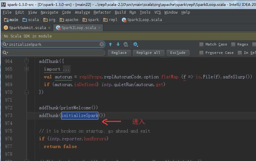Click hasErrors on line 976
The image size is (256, 161).
click(x=95, y=139)
